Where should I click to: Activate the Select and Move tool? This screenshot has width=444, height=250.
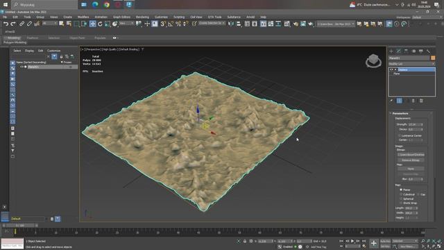click(x=92, y=24)
